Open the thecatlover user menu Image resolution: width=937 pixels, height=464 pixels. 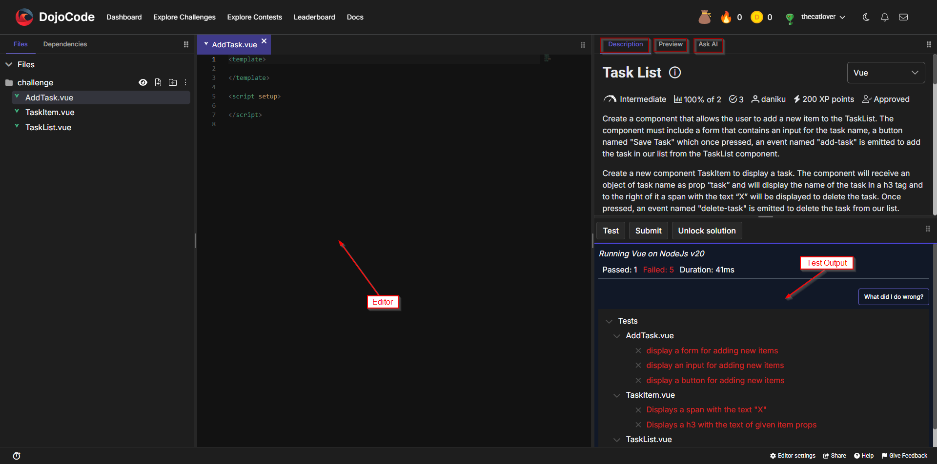click(823, 17)
